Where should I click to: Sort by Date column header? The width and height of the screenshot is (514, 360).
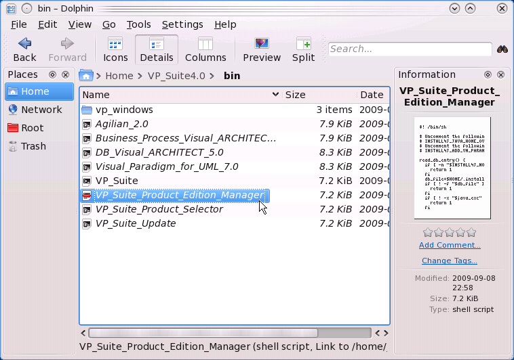coord(374,95)
